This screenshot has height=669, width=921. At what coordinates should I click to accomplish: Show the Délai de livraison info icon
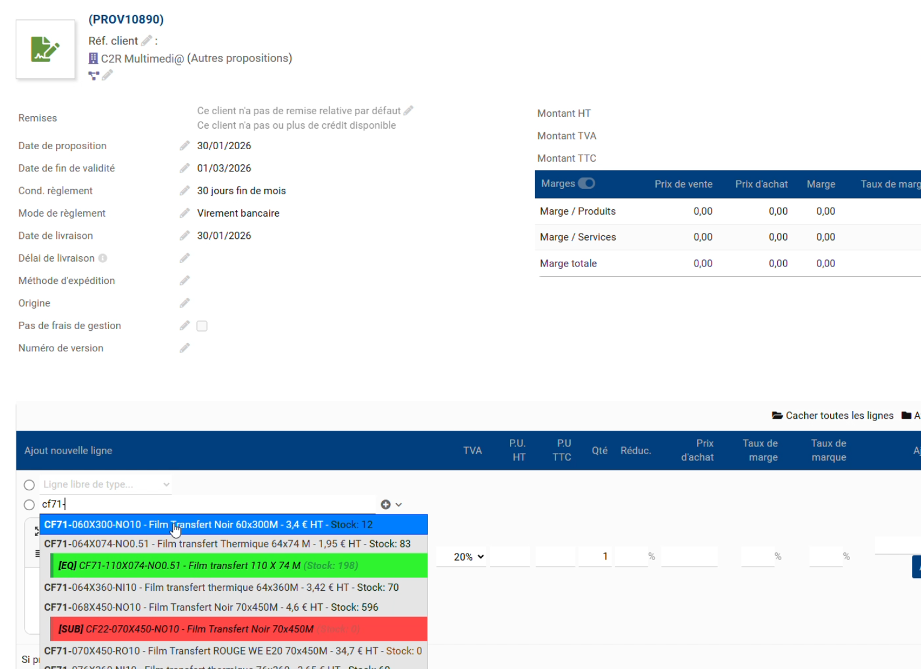[103, 258]
